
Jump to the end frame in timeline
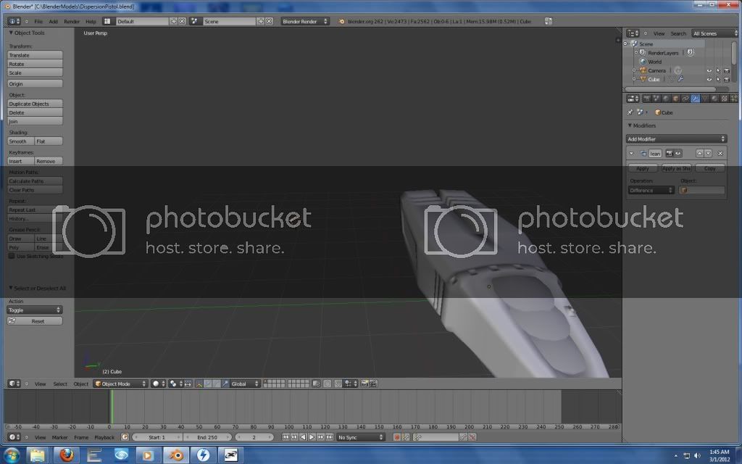(330, 437)
